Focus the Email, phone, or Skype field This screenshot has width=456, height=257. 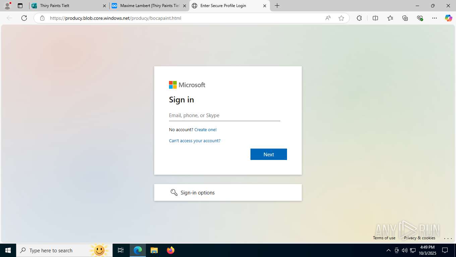click(x=225, y=115)
